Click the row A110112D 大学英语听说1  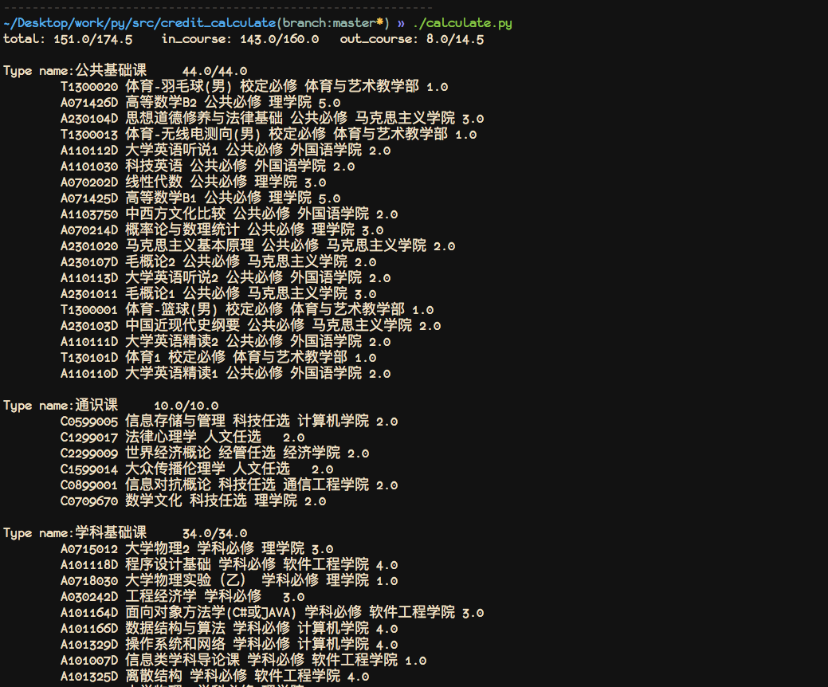point(226,151)
